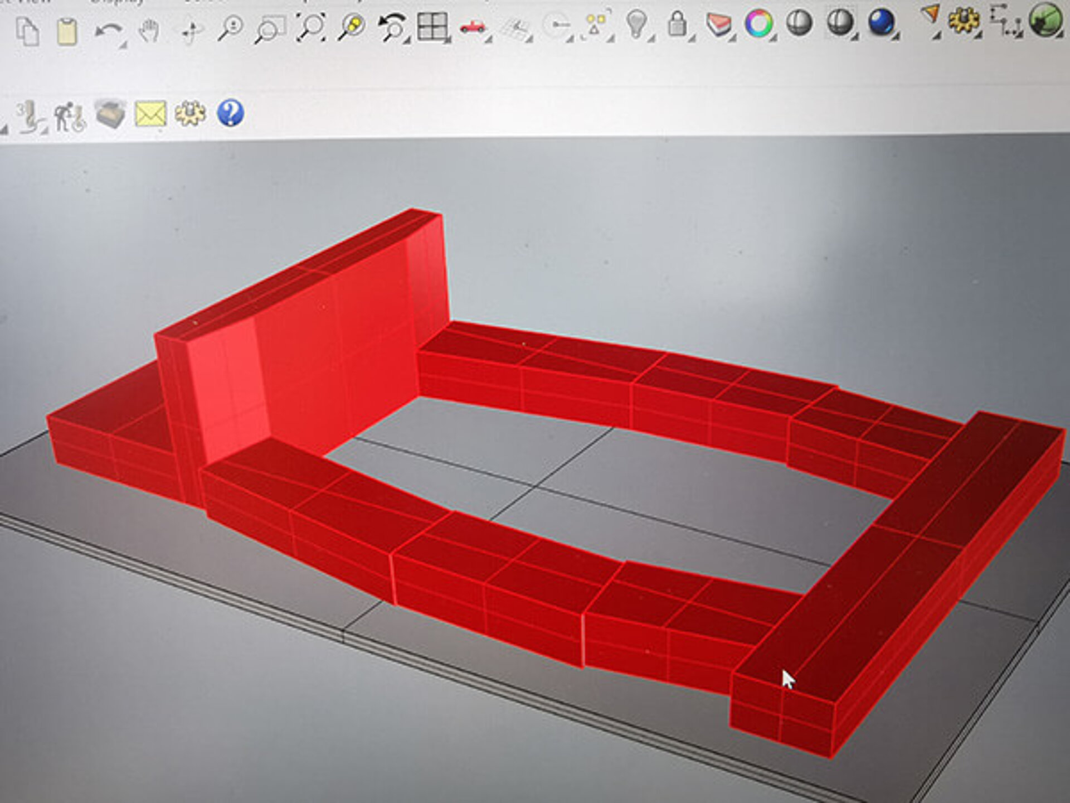Click the yellow envelope mail icon
Viewport: 1070px width, 803px height.
point(150,114)
